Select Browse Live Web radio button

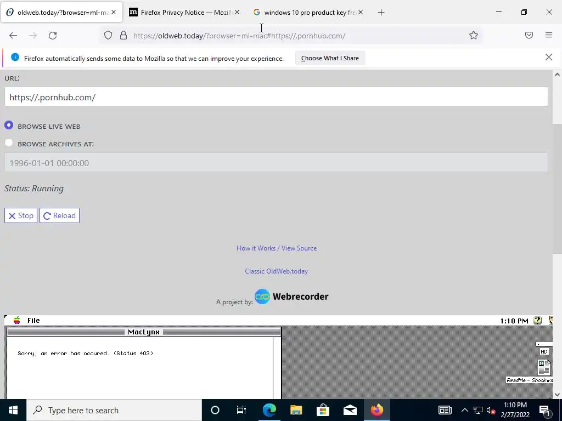point(9,126)
